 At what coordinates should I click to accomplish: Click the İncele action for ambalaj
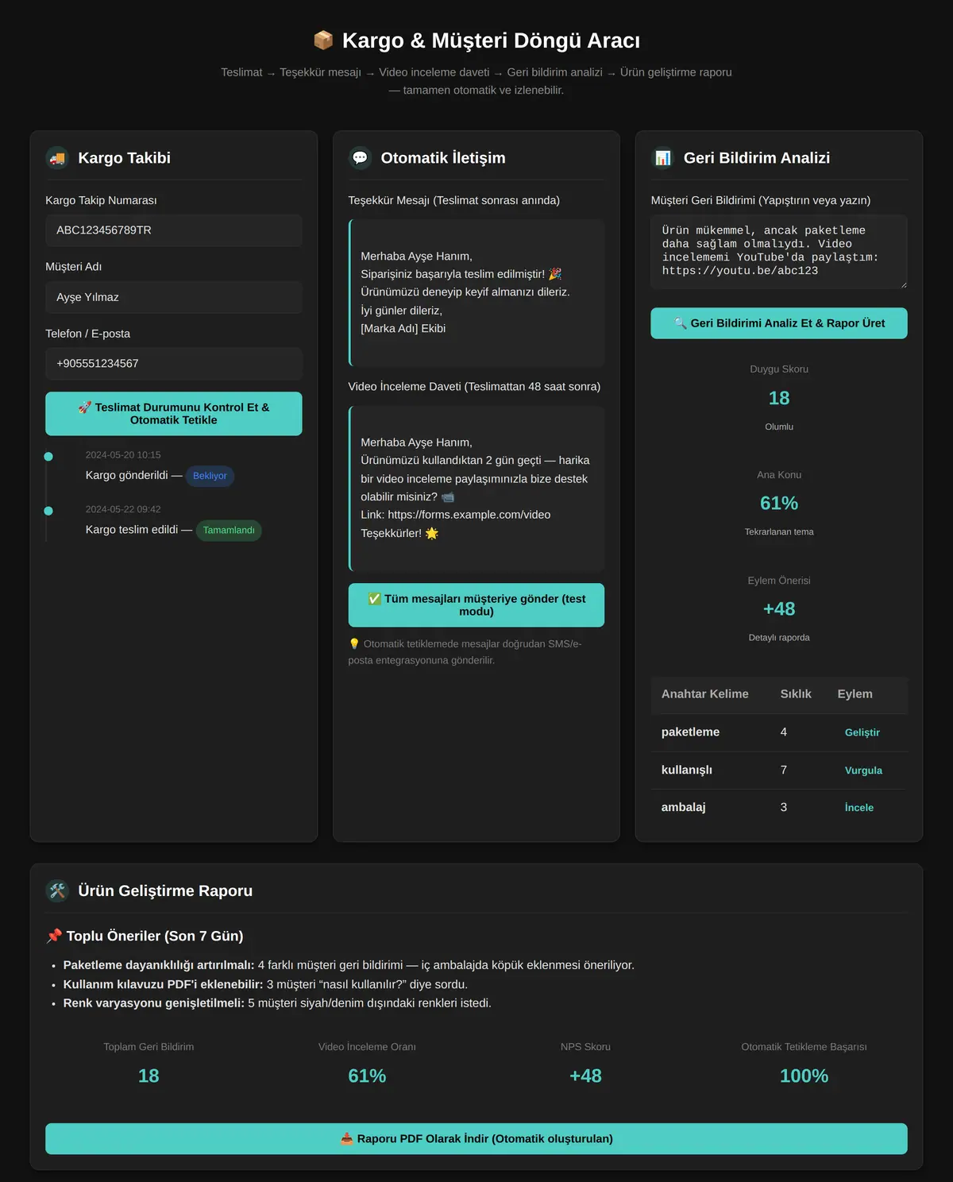point(859,808)
